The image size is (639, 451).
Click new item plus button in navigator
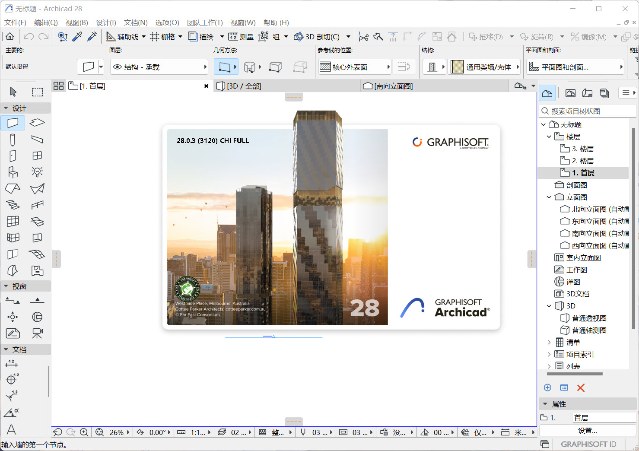[x=547, y=387]
